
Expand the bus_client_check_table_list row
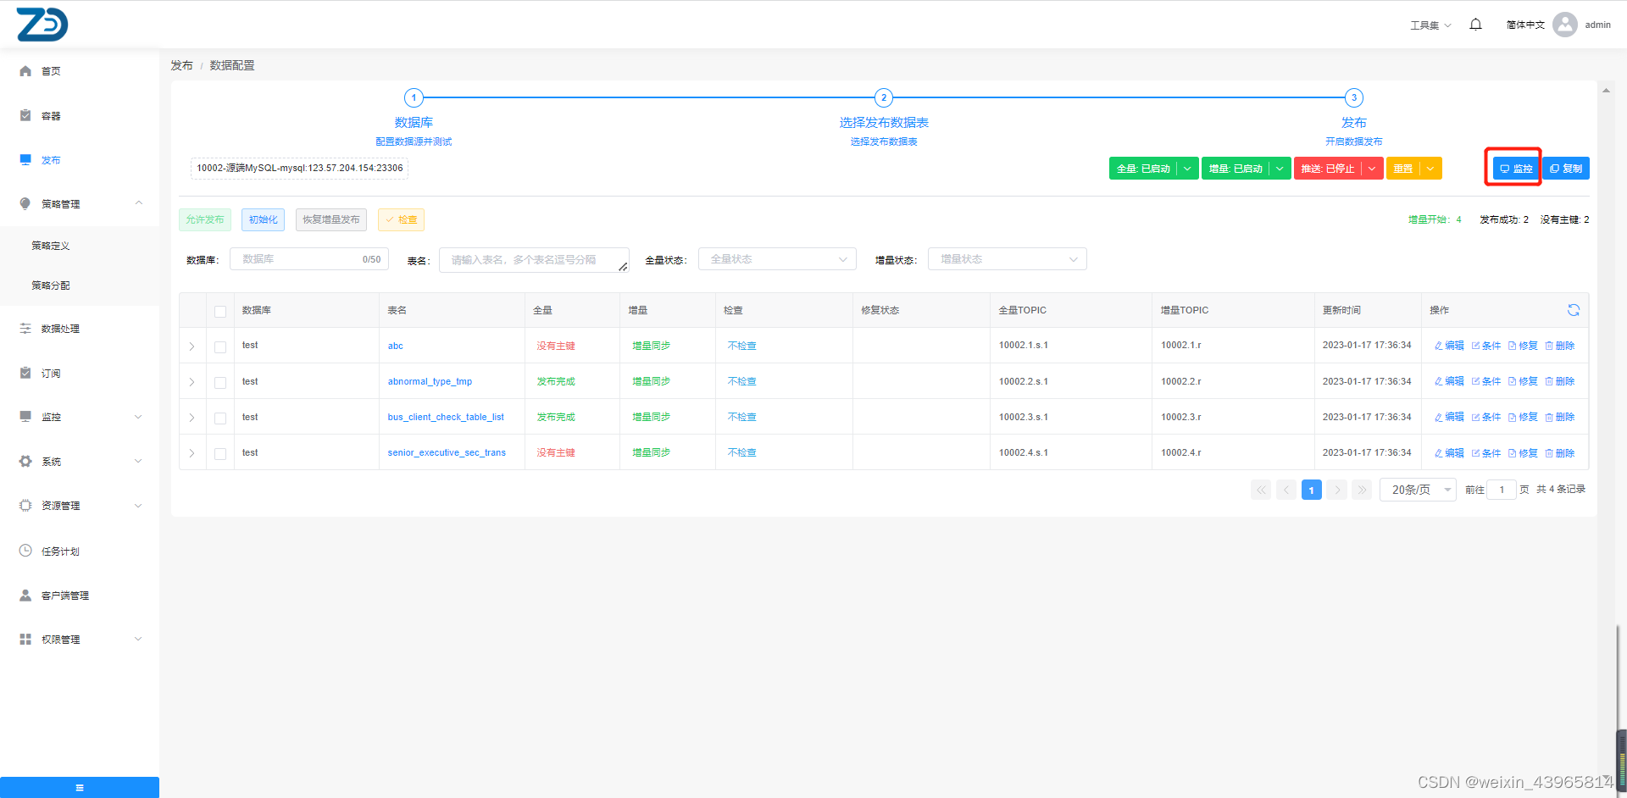tap(192, 418)
